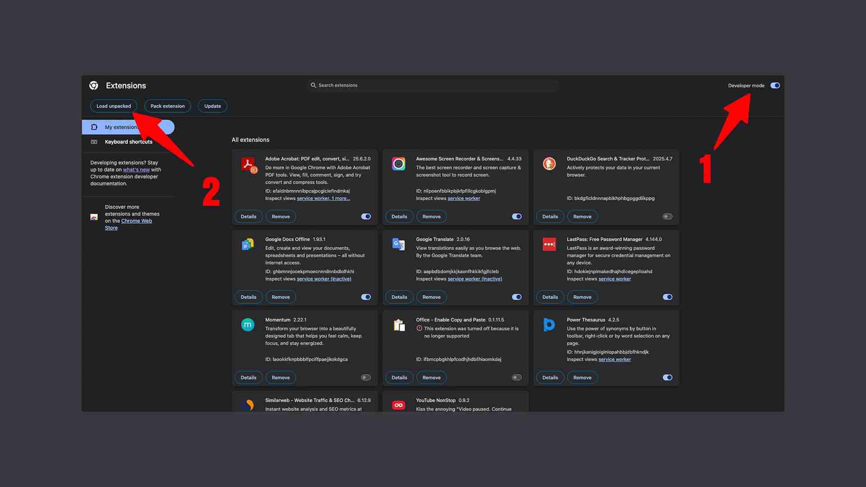Open Details for Google Docs Offline
This screenshot has height=487, width=866.
(x=249, y=297)
